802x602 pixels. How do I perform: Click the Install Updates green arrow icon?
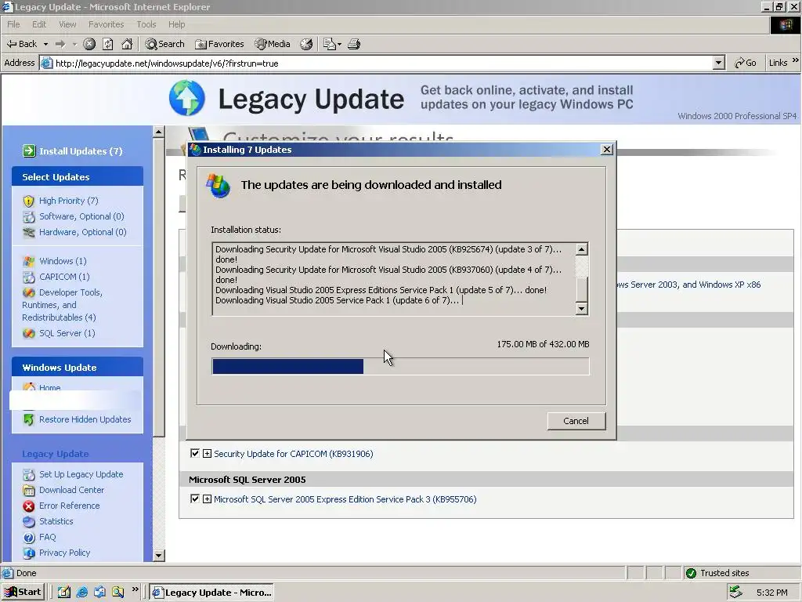29,151
